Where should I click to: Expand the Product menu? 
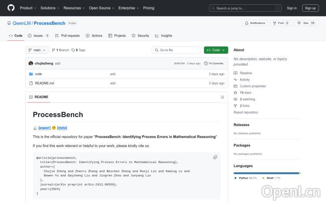click(x=28, y=8)
